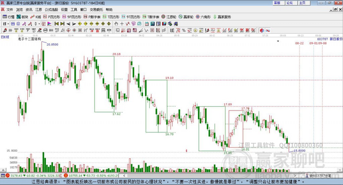This screenshot has width=343, height=185.
Task: Open the 六角形 hexagon tool
Action: (x=203, y=17)
